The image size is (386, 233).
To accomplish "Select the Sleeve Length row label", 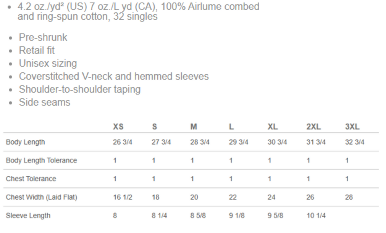I will click(x=28, y=215).
